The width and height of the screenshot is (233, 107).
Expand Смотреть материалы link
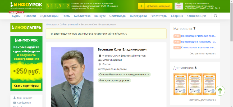203,53
